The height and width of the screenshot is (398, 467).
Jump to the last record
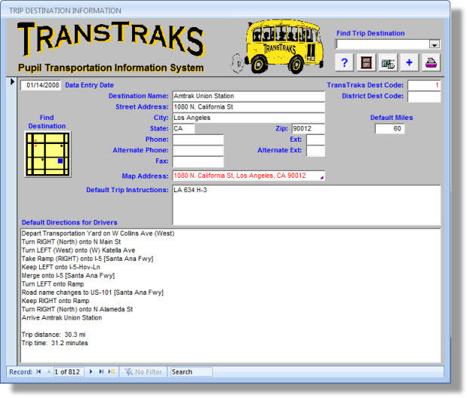tap(101, 372)
